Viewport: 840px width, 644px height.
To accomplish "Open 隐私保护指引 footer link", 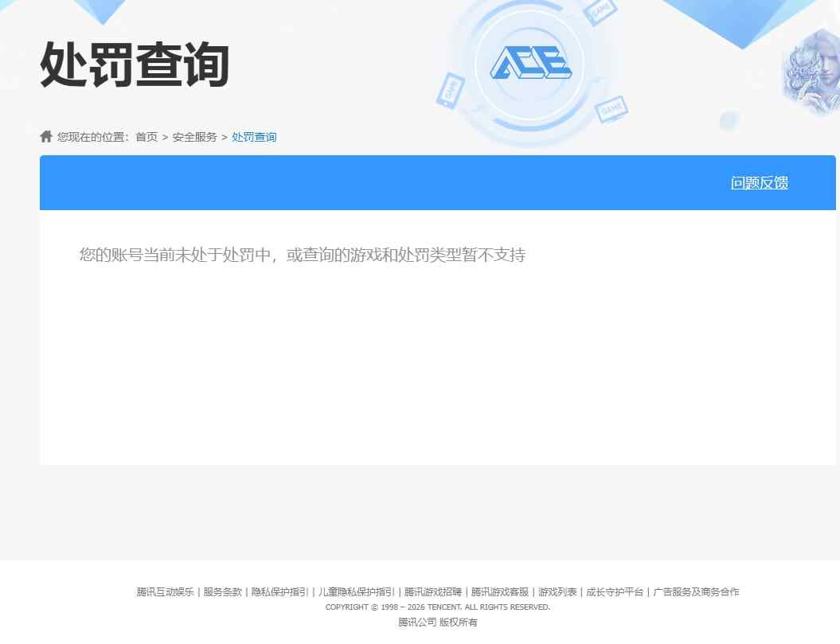I will click(279, 592).
